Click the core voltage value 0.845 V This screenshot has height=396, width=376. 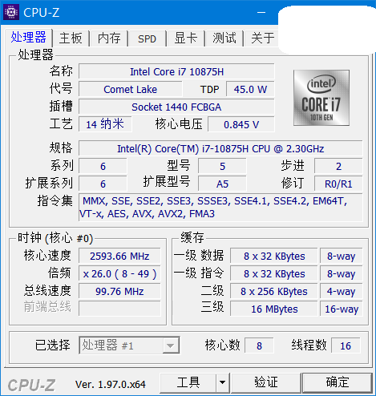(x=241, y=124)
